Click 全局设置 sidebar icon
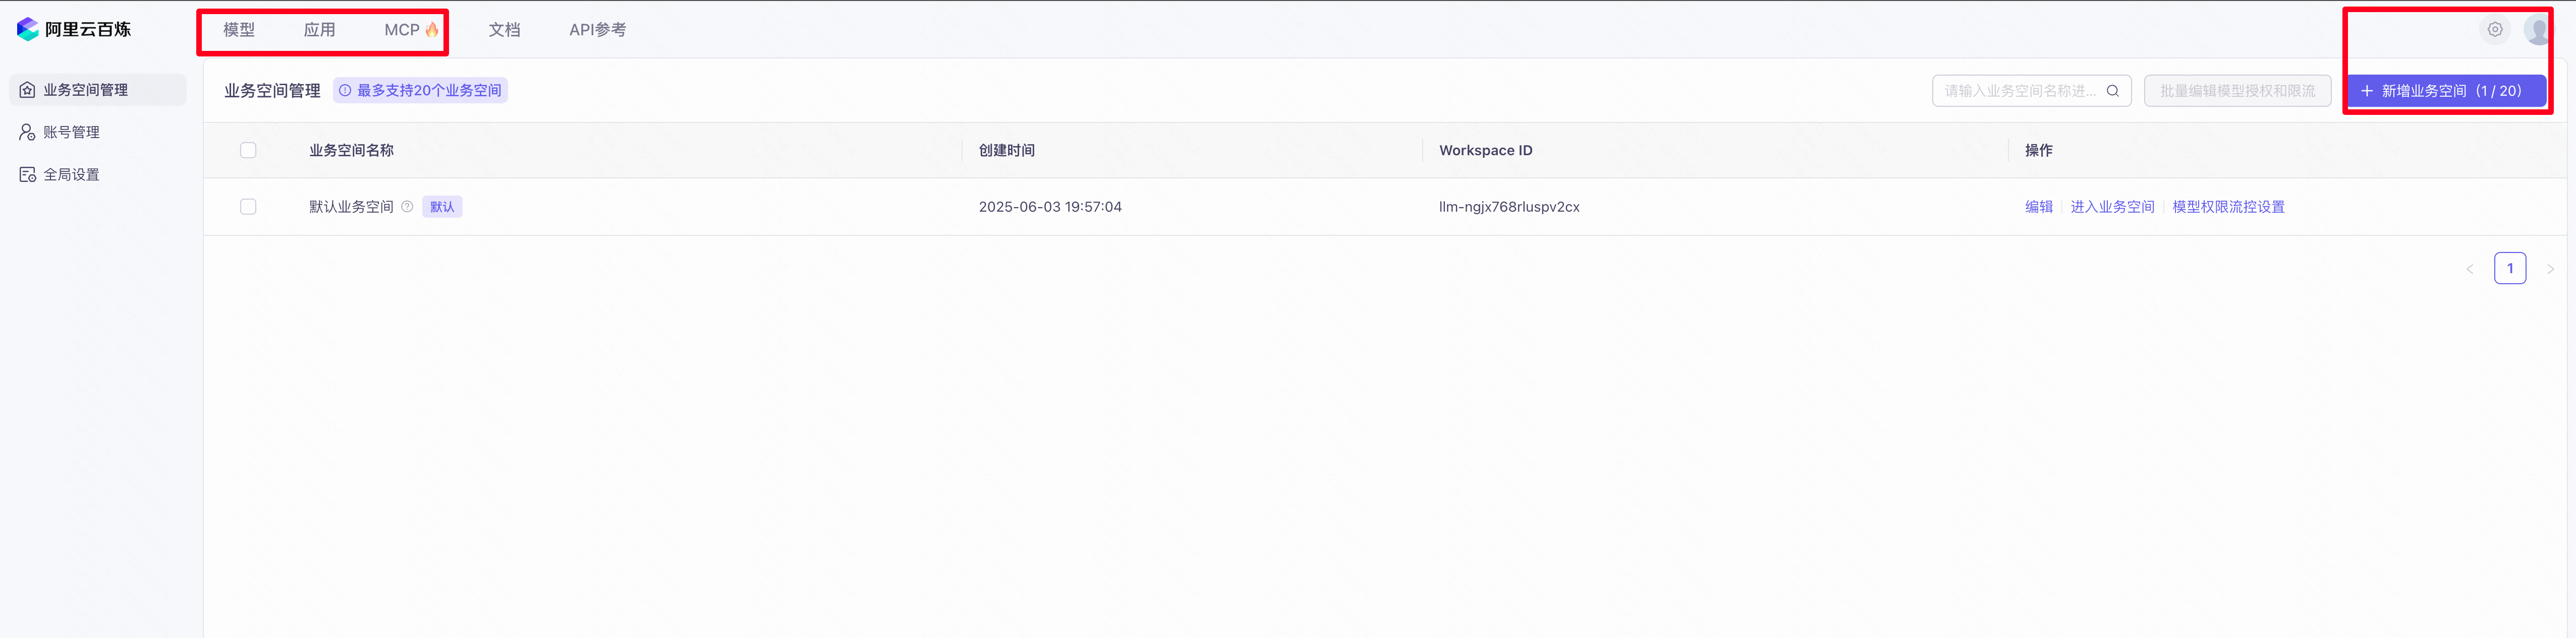This screenshot has height=638, width=2576. 28,175
